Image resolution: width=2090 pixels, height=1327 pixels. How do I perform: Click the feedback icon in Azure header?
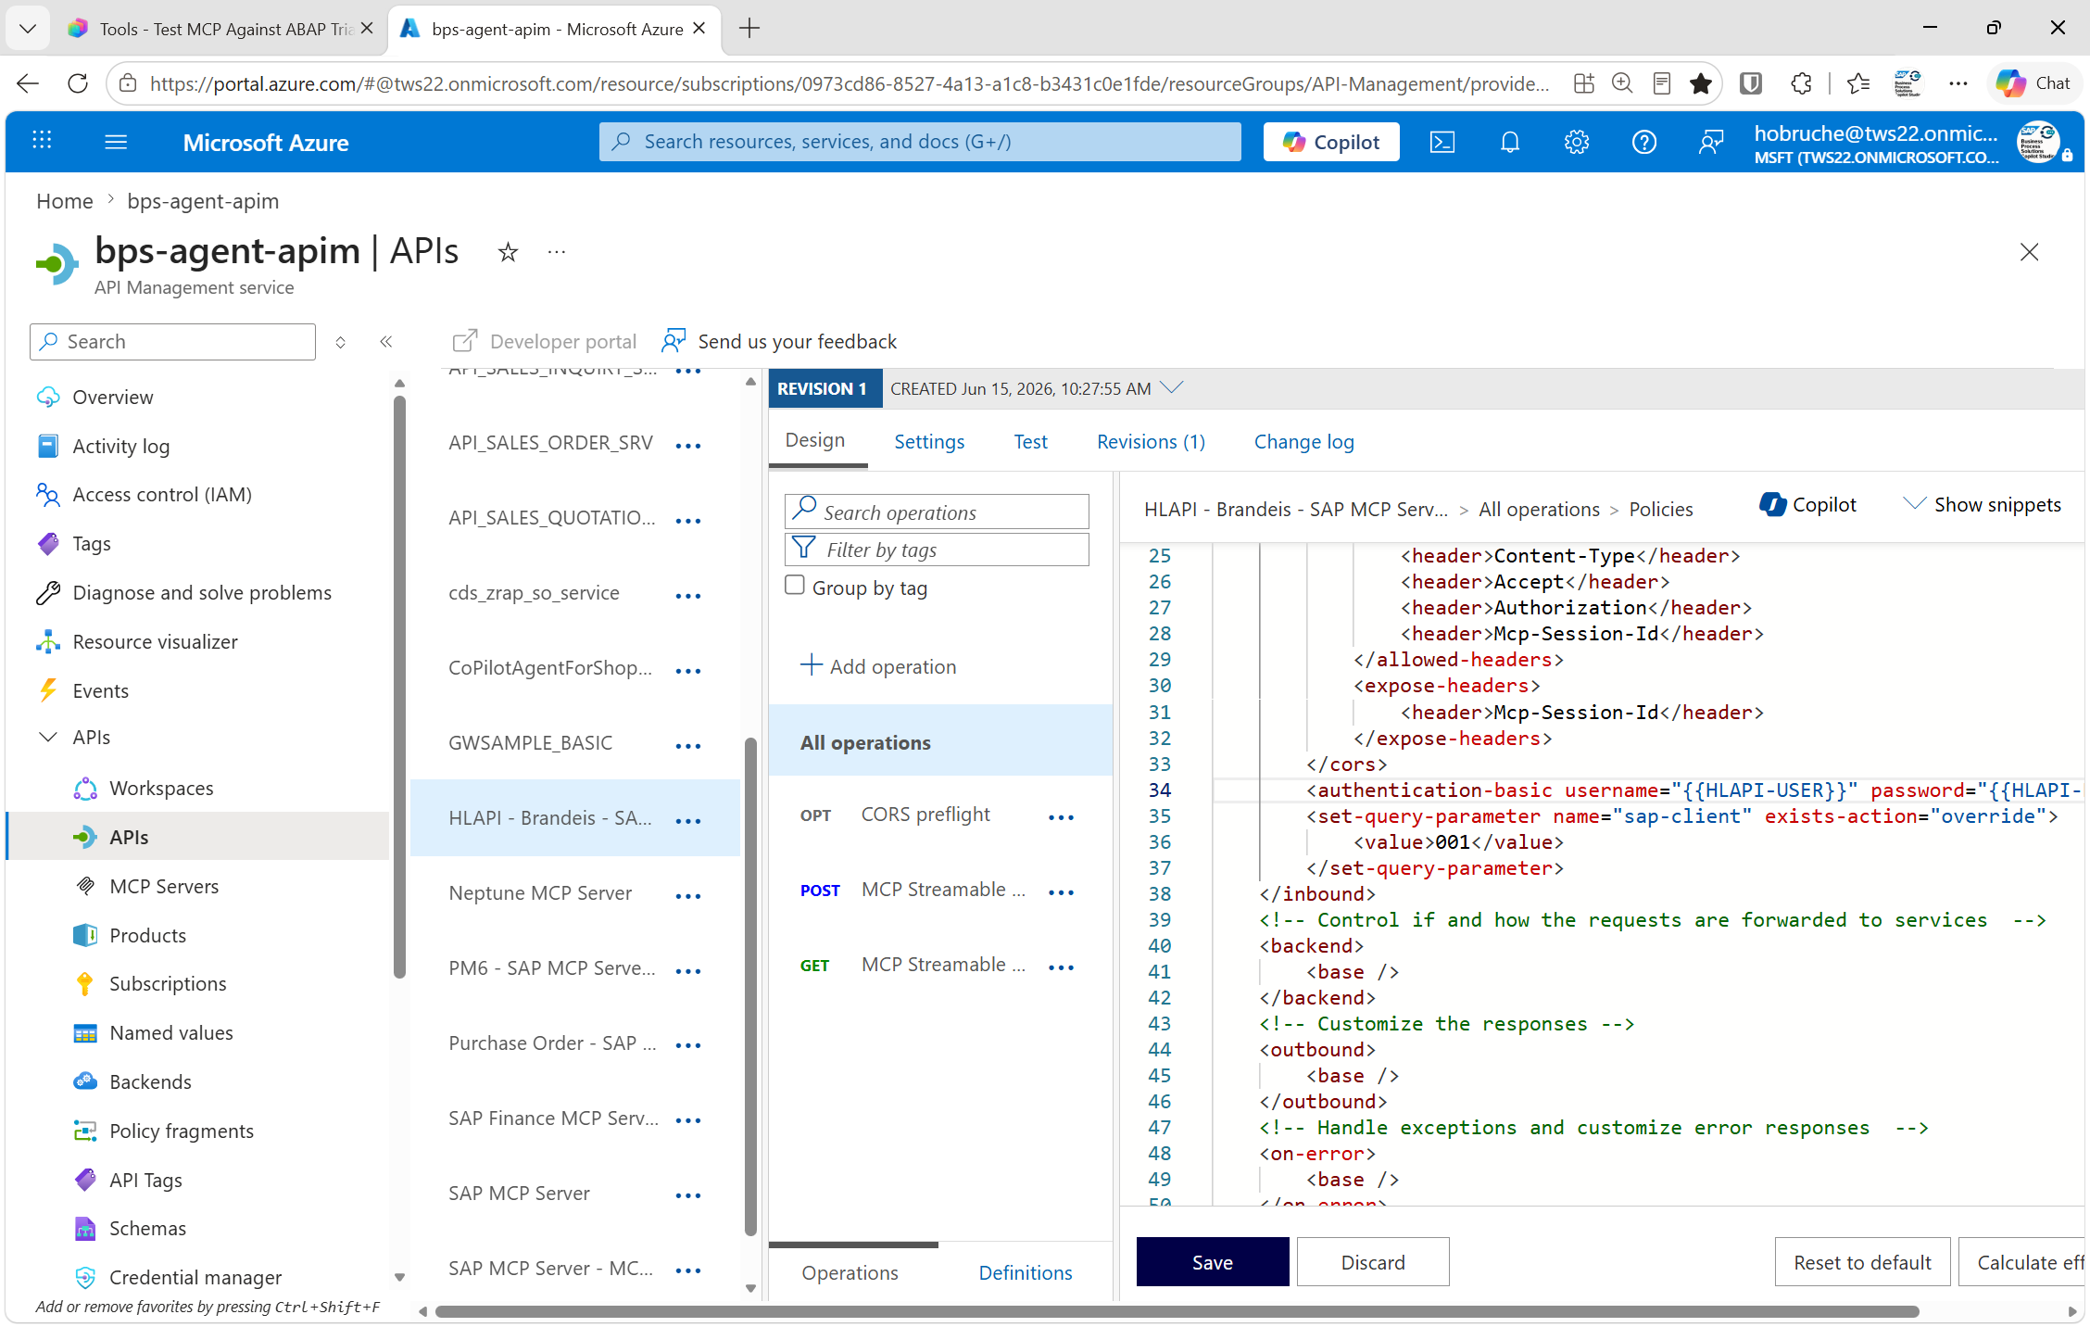[1710, 142]
